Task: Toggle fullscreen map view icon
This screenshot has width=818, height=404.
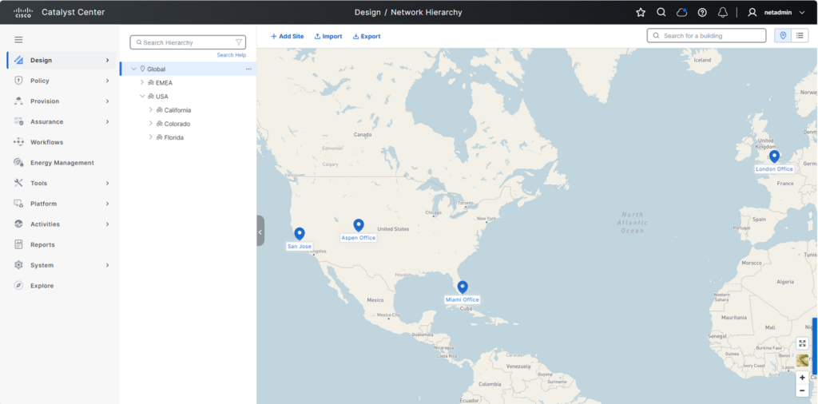Action: click(802, 343)
